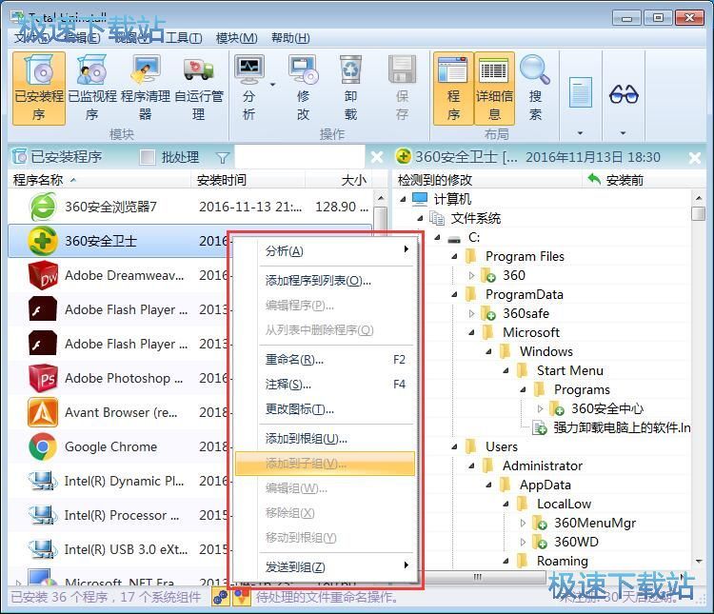Collapse the 计算机 tree node
The image size is (714, 614).
pyautogui.click(x=403, y=199)
